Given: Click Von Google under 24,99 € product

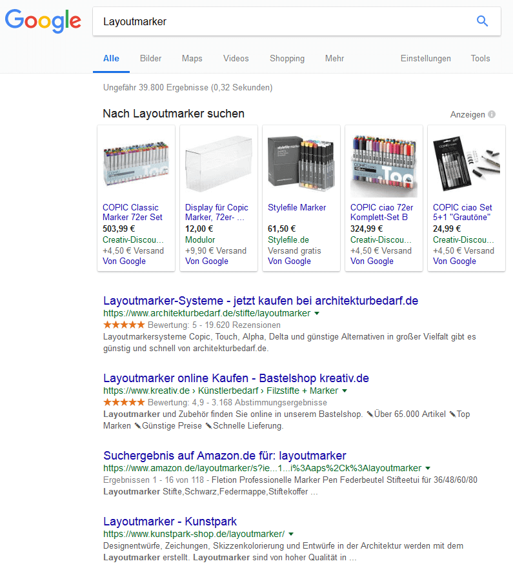Looking at the screenshot, I should tap(454, 261).
